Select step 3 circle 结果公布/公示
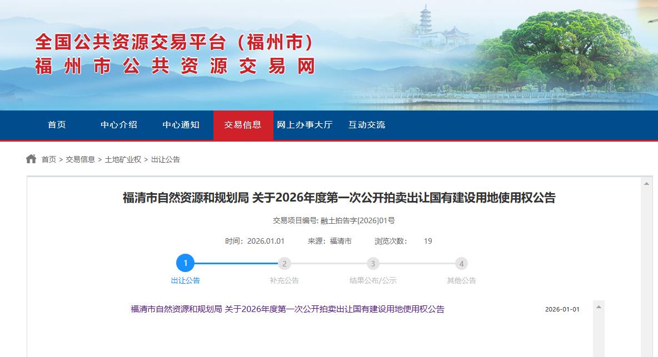Image resolution: width=658 pixels, height=357 pixels. [373, 264]
